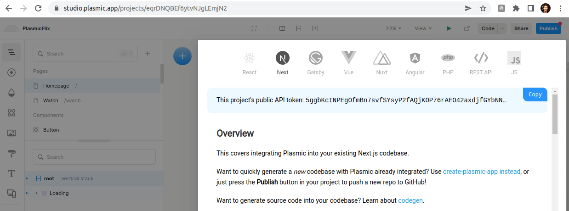Select the Next framework tab
The image size is (569, 211).
click(x=283, y=63)
